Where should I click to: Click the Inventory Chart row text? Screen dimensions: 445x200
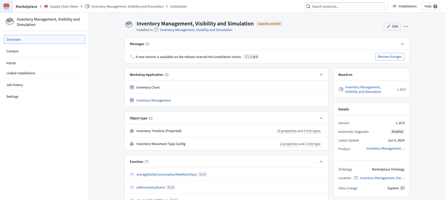pos(148,87)
